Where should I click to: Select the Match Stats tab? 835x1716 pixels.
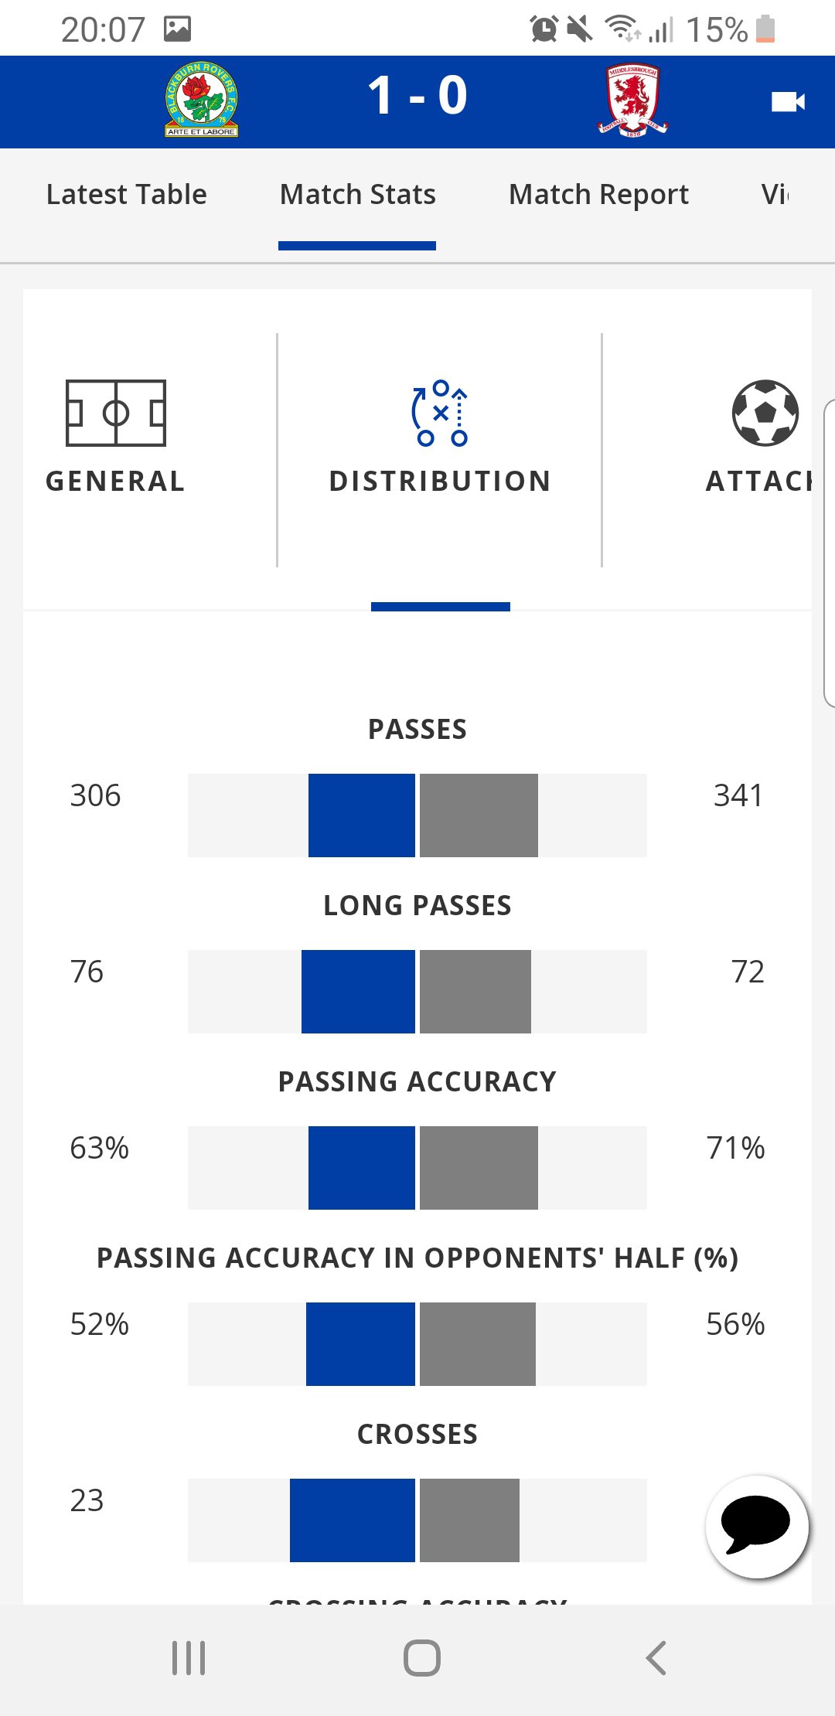[357, 194]
